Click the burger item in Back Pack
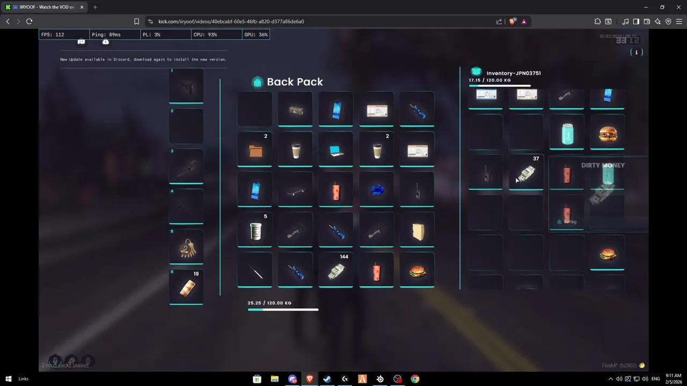The width and height of the screenshot is (687, 386). tap(417, 271)
